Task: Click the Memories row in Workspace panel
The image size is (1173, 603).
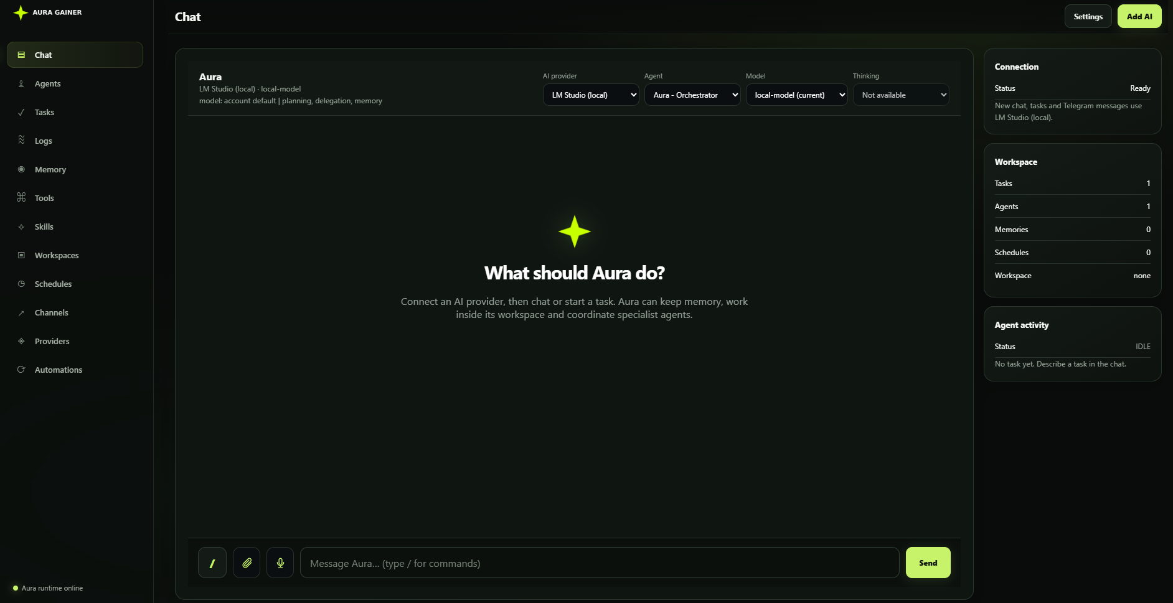Action: click(1072, 230)
